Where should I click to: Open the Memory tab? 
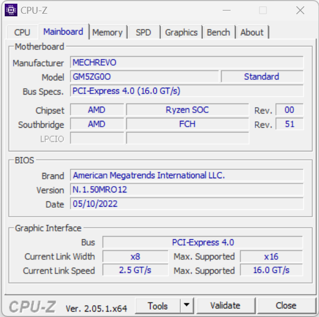107,32
